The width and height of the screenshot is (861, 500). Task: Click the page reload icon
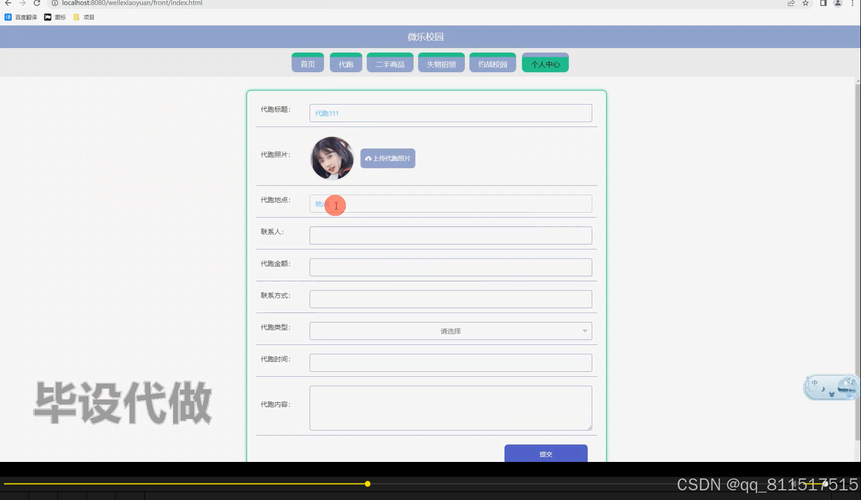tap(37, 3)
